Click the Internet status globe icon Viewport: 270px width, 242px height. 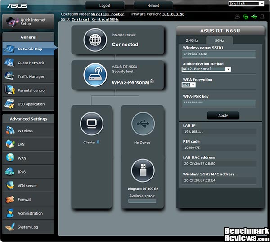pos(95,40)
